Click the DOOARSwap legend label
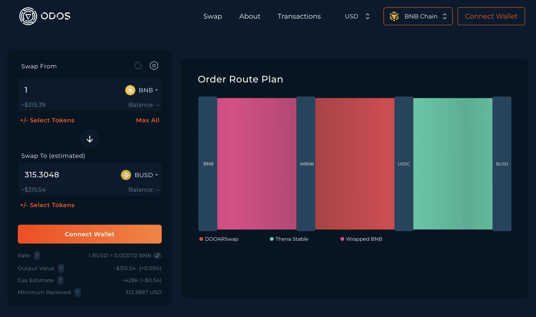 click(x=221, y=239)
